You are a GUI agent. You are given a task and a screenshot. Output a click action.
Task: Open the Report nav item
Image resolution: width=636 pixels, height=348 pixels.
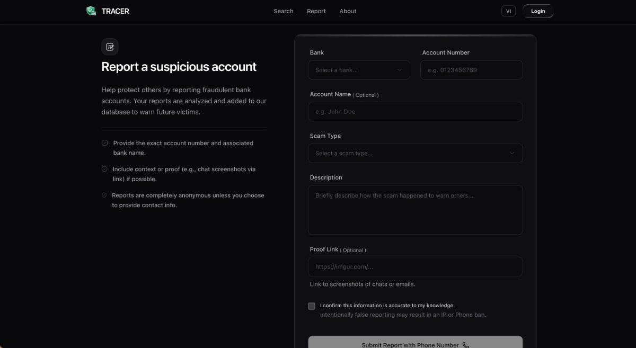[316, 11]
